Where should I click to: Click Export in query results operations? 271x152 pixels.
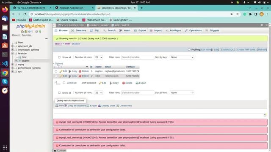[91, 106]
